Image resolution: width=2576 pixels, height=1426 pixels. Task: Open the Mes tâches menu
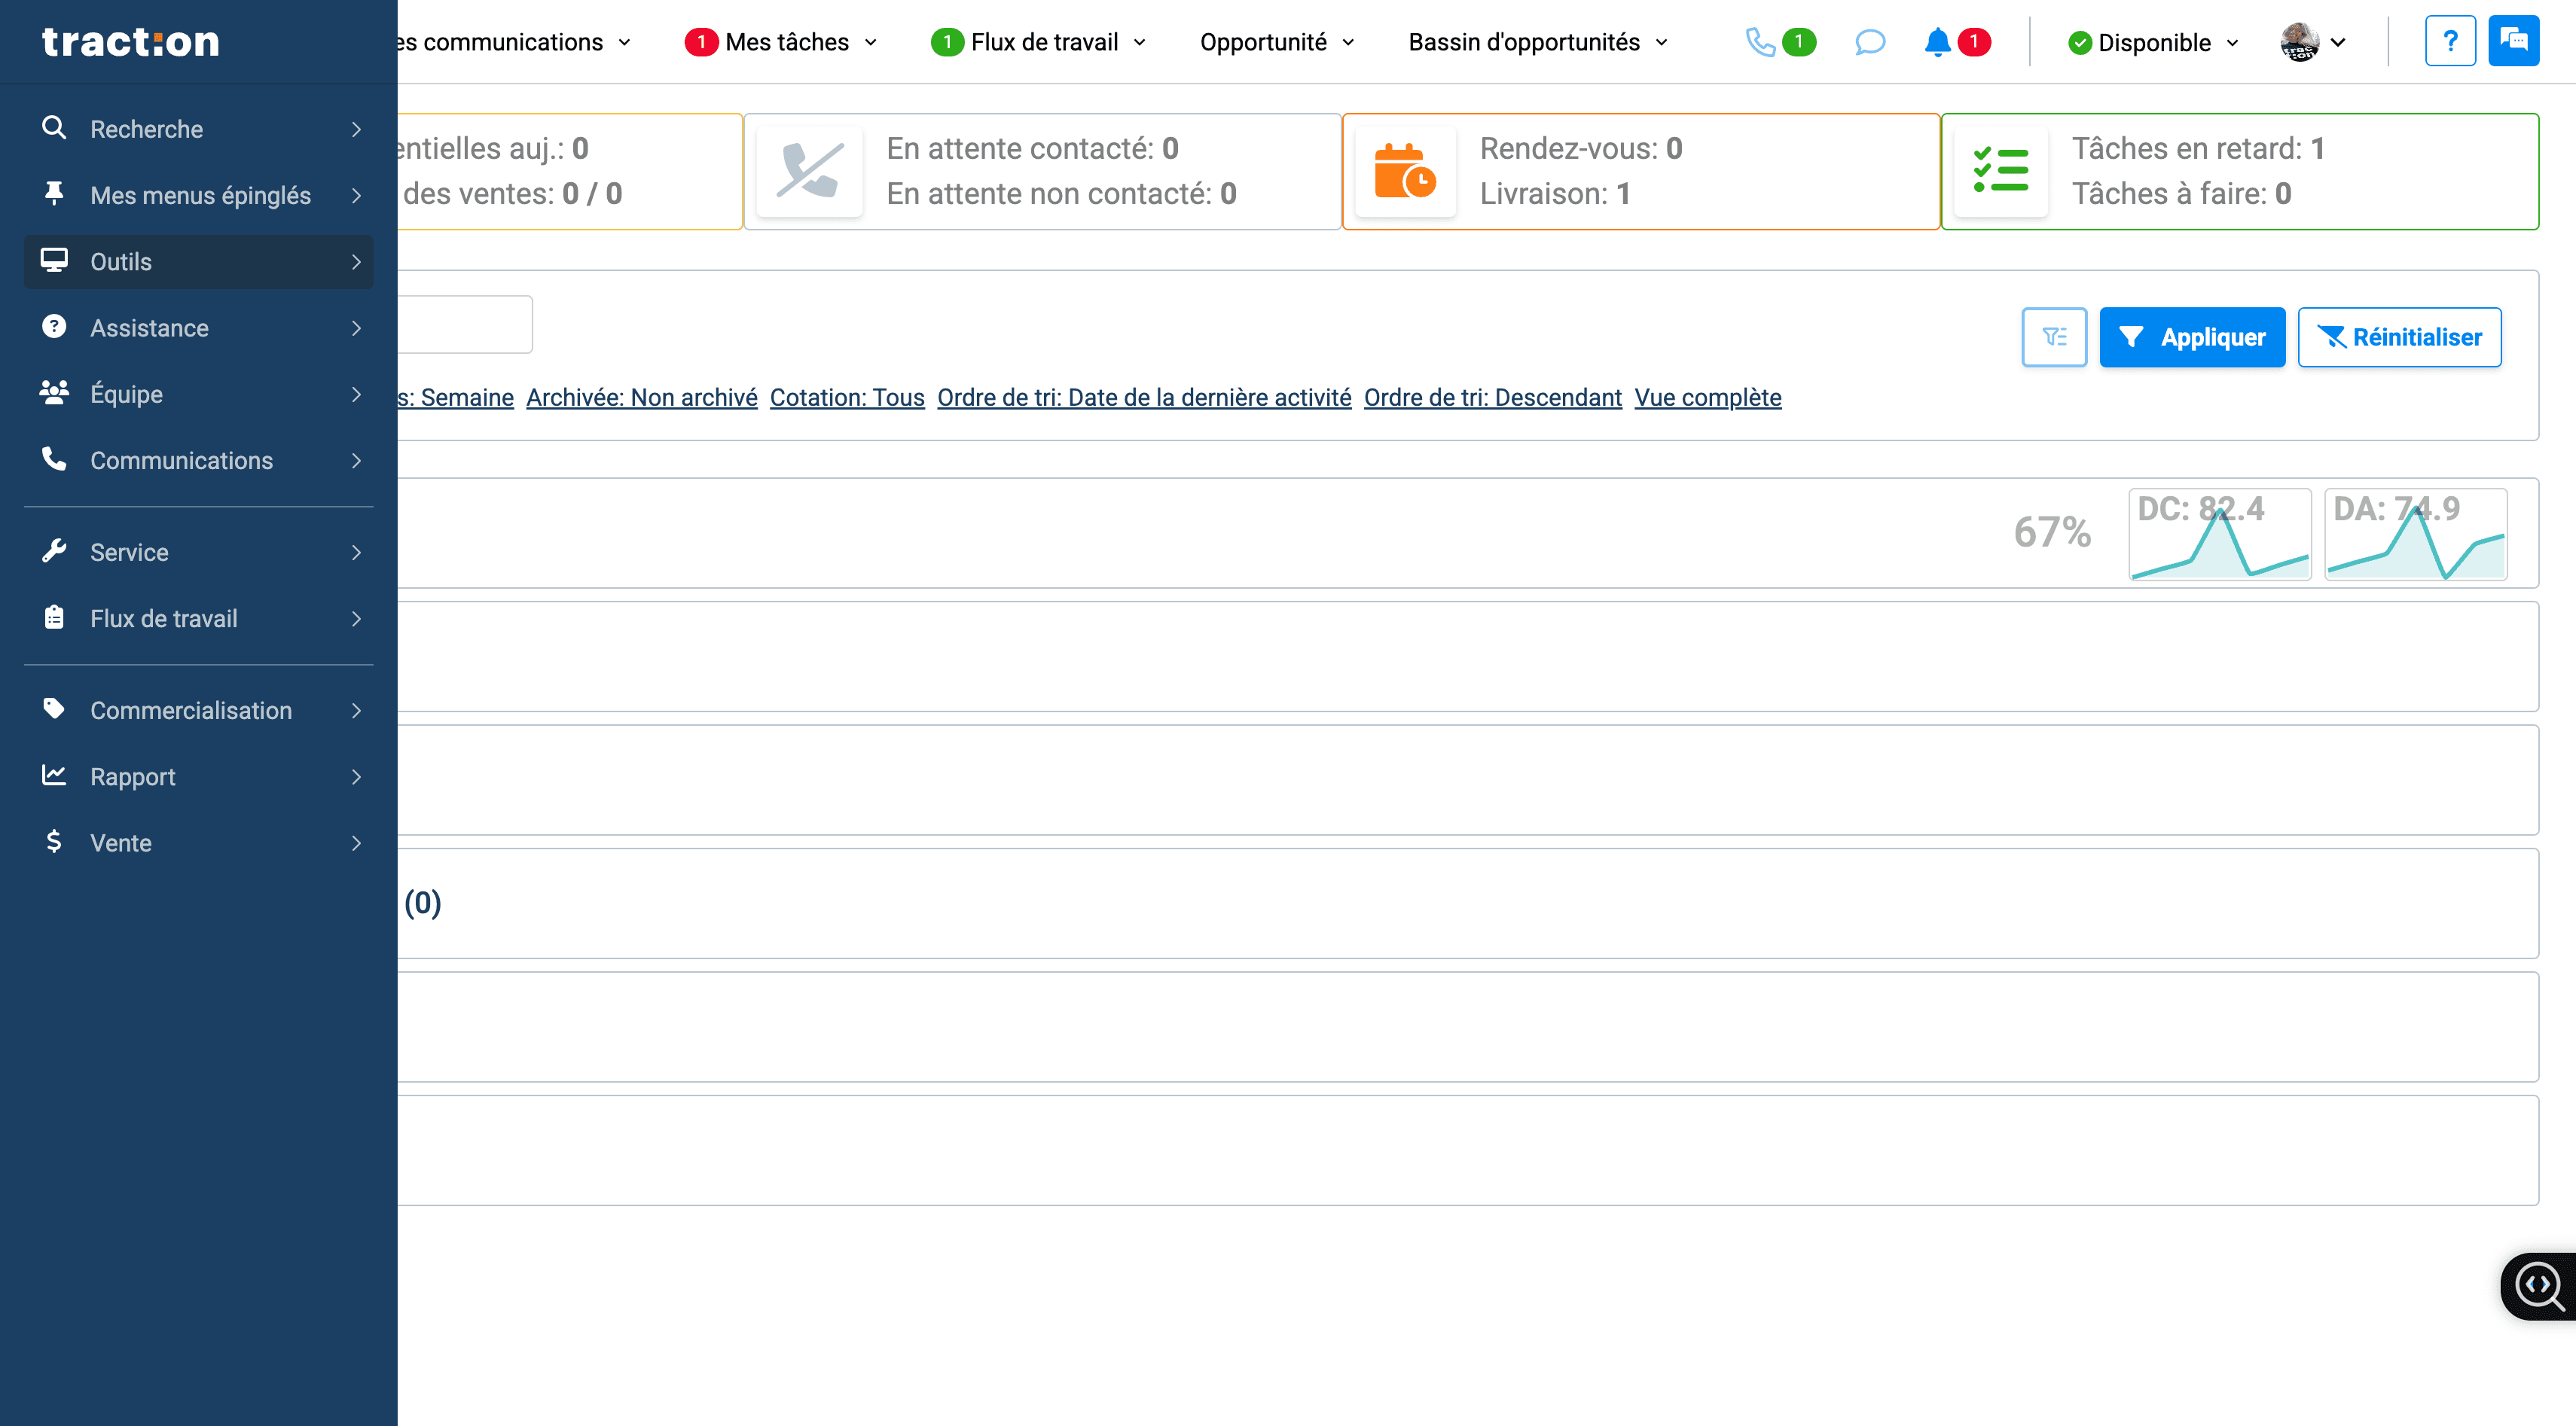[781, 42]
